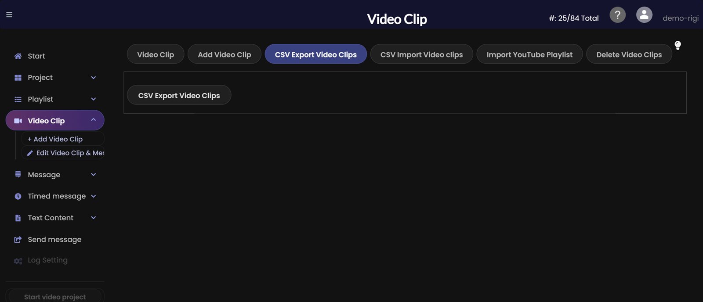The image size is (703, 302).
Task: Go to Start in sidebar
Action: coord(36,56)
